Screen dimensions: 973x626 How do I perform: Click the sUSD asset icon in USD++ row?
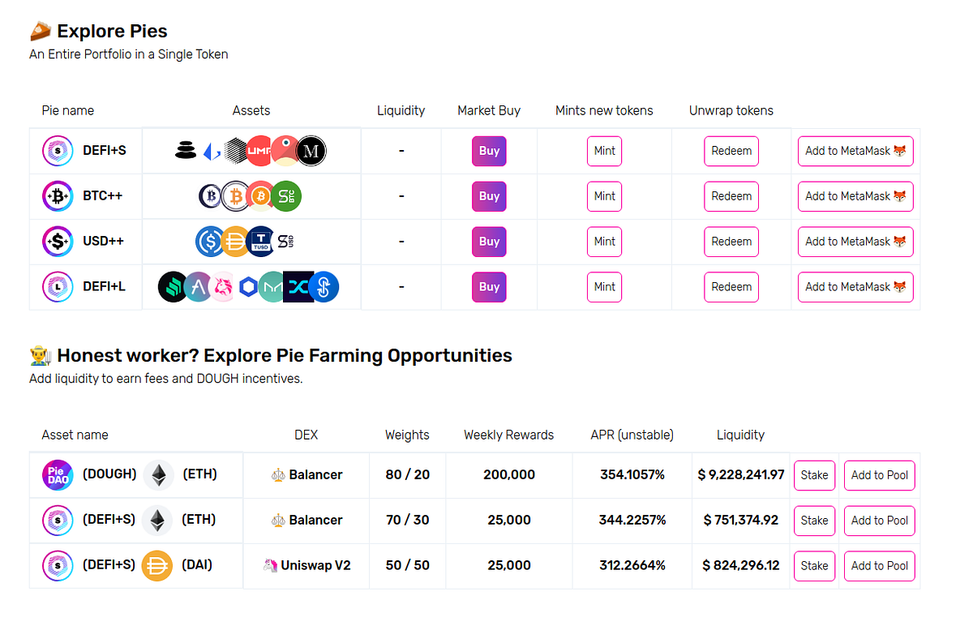[x=285, y=242]
